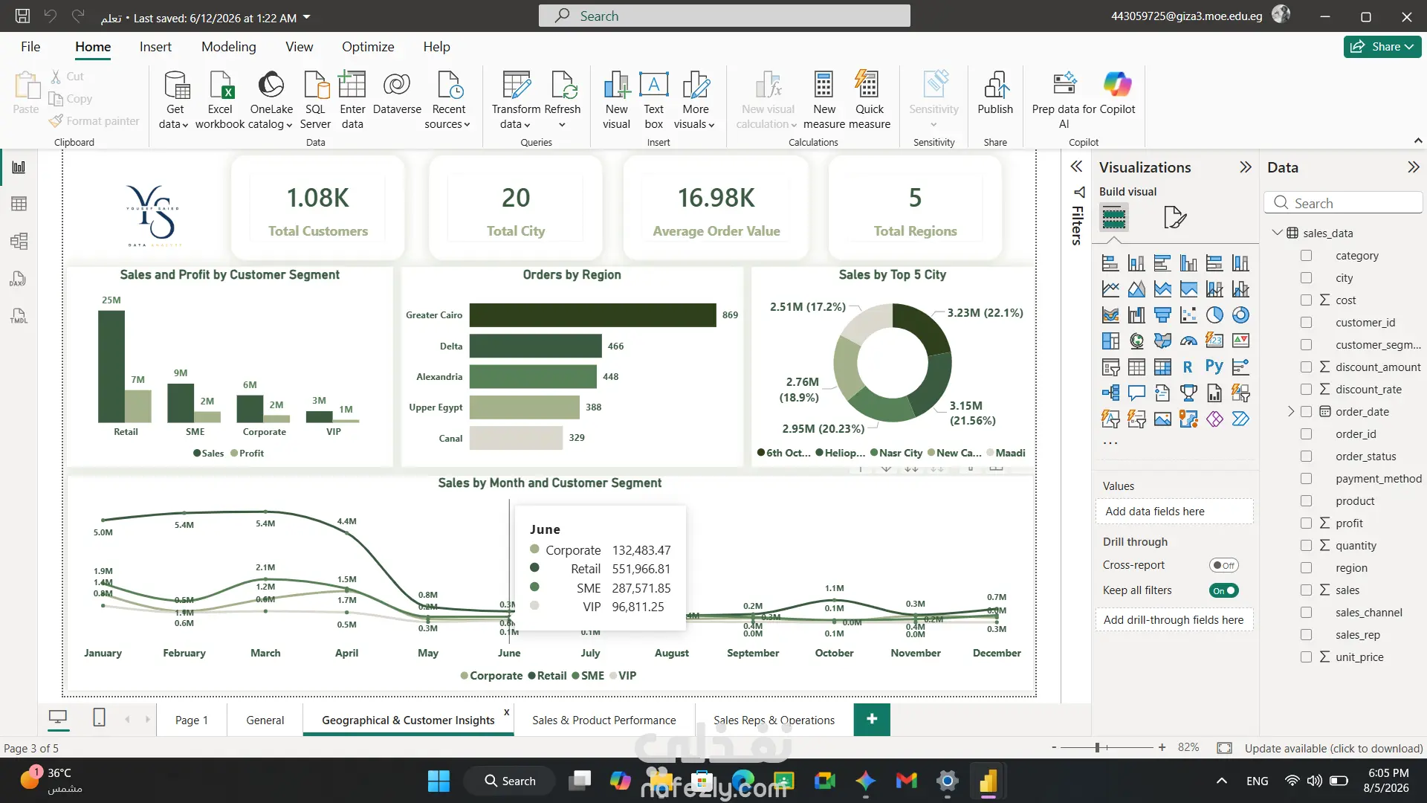Expand the order_date field hierarchy

[x=1291, y=411]
